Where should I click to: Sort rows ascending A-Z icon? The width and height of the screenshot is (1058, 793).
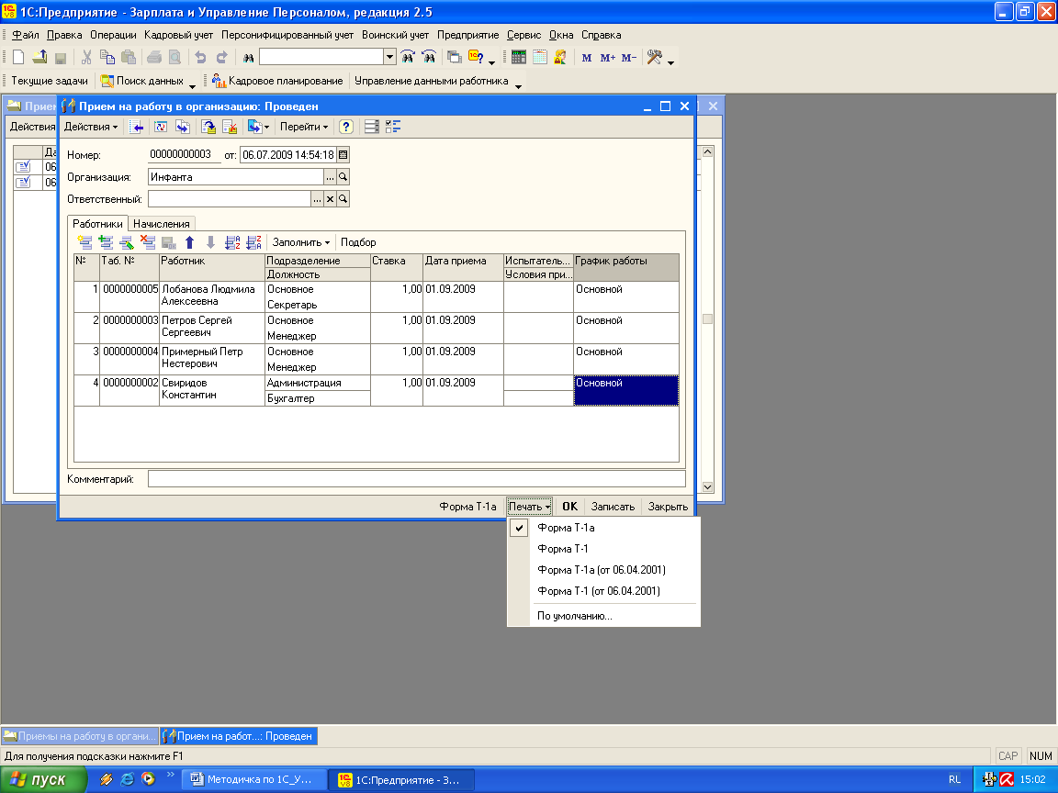pyautogui.click(x=232, y=242)
